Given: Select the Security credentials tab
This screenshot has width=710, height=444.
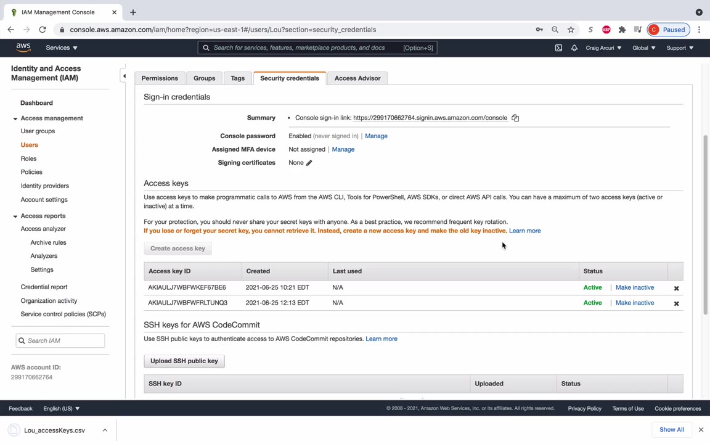Looking at the screenshot, I should (290, 78).
